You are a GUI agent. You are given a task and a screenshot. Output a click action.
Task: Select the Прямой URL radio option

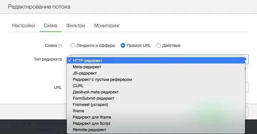(123, 45)
